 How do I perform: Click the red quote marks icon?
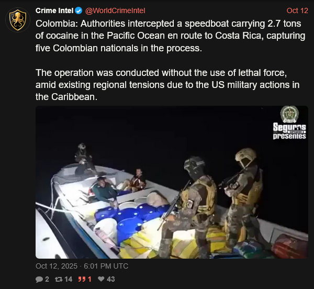coord(82,279)
